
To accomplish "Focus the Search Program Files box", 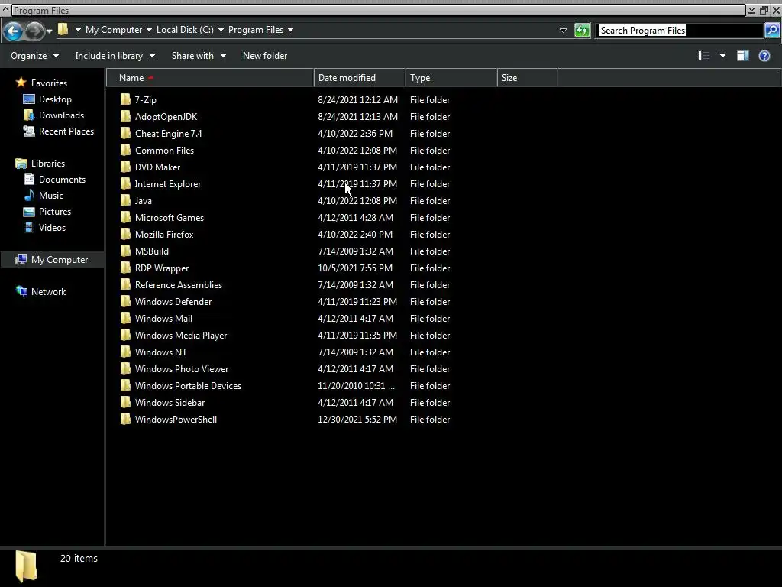I will tap(680, 31).
